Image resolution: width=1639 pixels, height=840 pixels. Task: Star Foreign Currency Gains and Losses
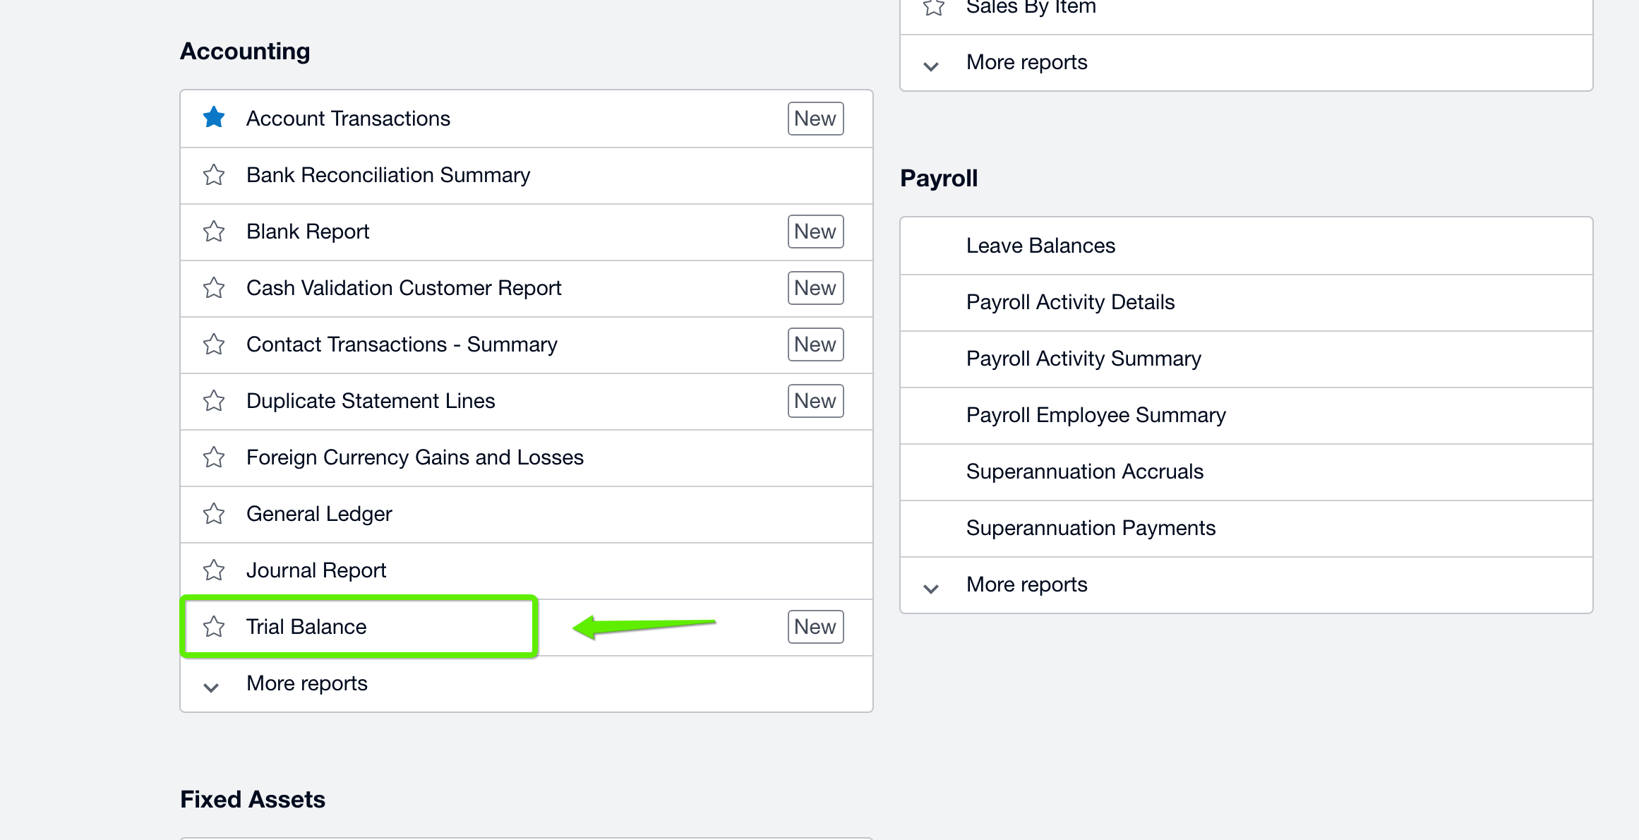[213, 457]
